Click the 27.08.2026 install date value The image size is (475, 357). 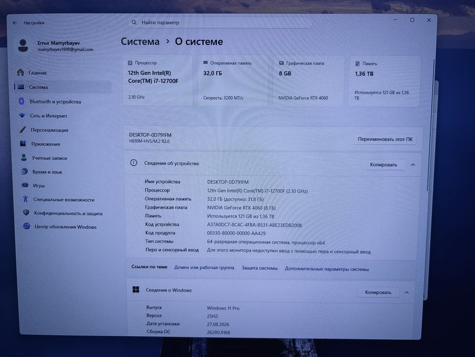point(218,324)
